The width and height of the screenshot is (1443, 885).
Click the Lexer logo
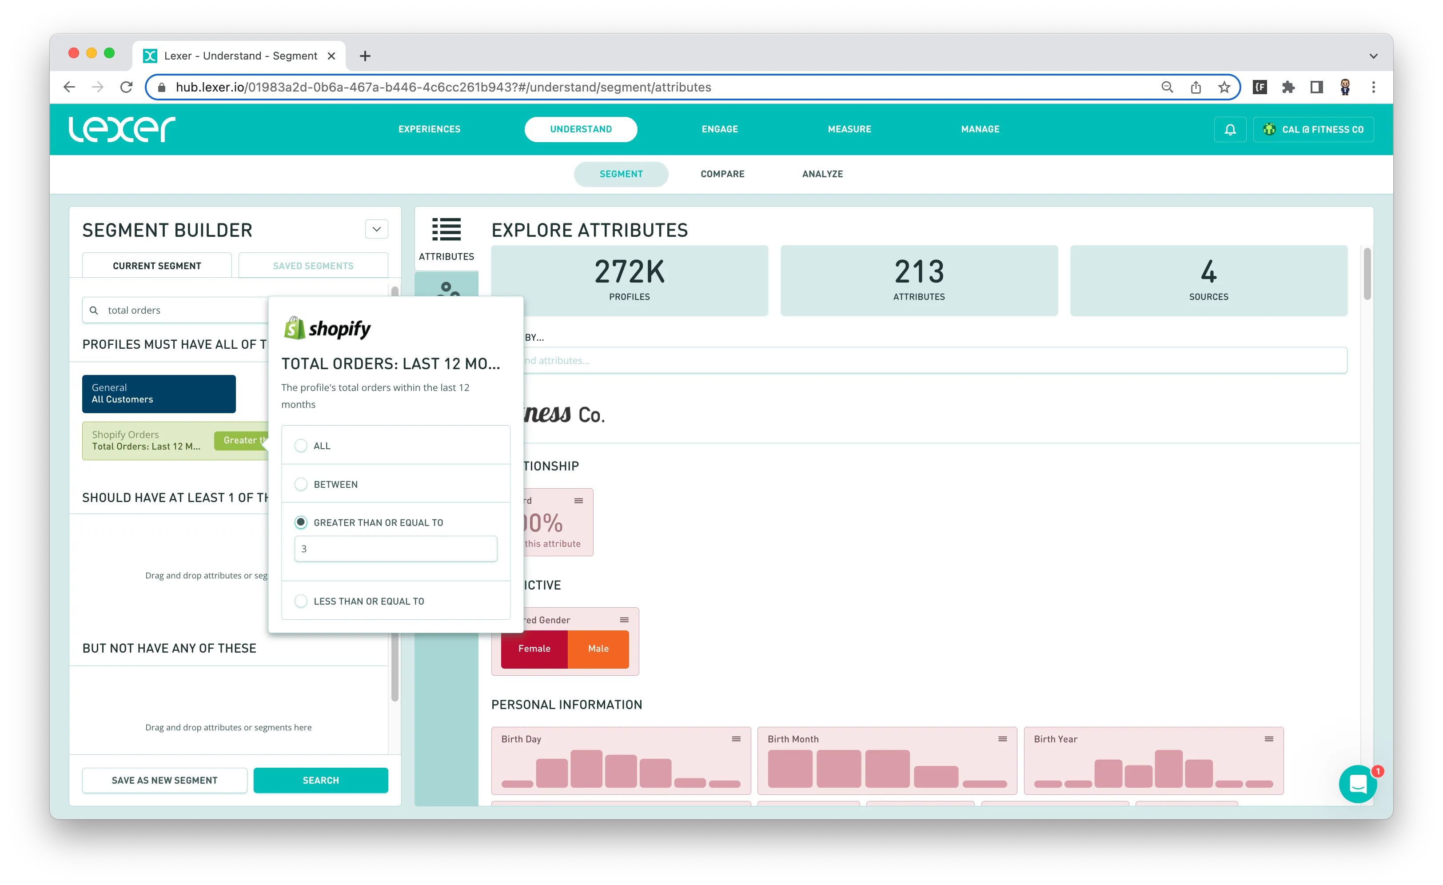click(x=122, y=129)
